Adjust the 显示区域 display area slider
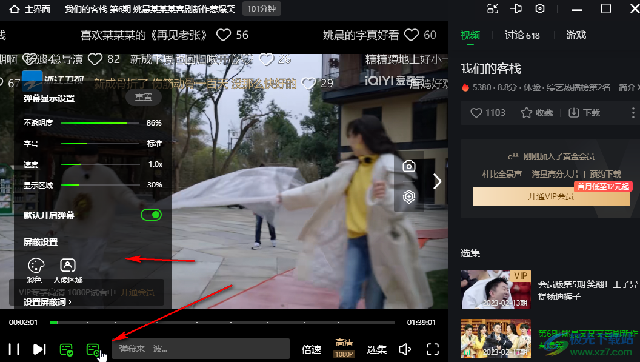This screenshot has height=362, width=640. 100,185
